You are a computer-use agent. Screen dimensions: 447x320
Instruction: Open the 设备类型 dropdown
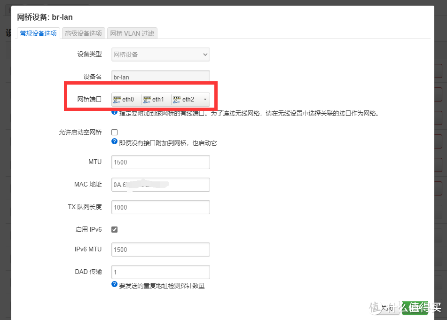point(160,55)
